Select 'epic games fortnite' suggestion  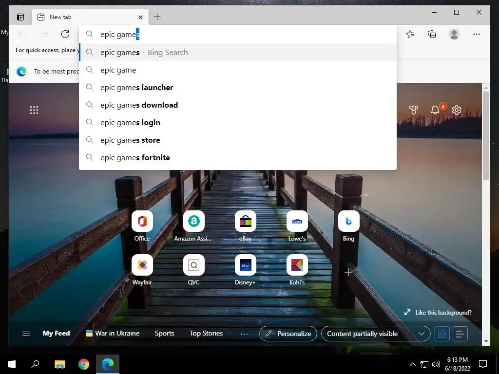pos(238,157)
